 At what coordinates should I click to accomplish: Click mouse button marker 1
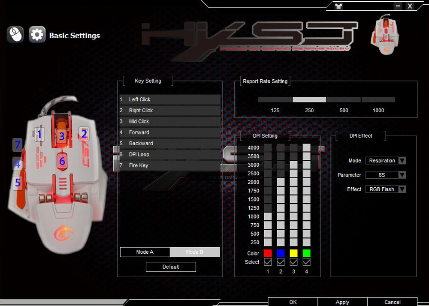point(39,134)
